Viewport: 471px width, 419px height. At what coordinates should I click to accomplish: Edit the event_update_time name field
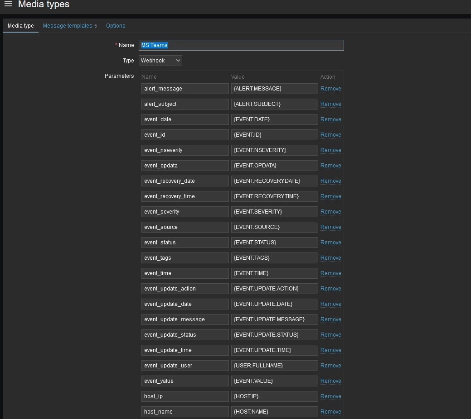pos(185,350)
